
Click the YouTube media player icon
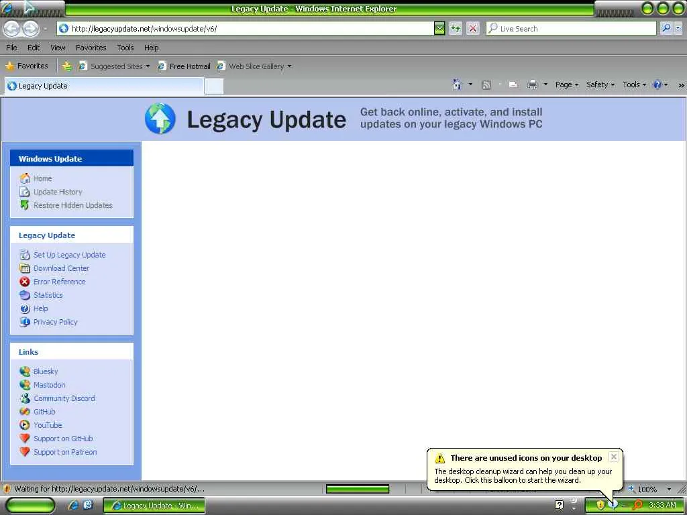click(25, 424)
